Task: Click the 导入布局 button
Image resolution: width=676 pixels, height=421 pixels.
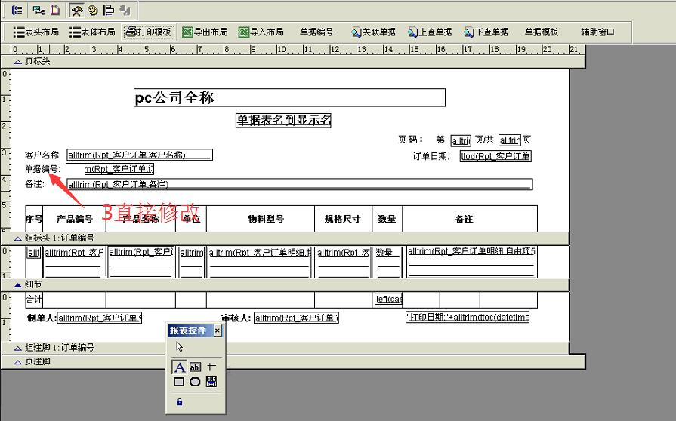Action: (x=261, y=32)
